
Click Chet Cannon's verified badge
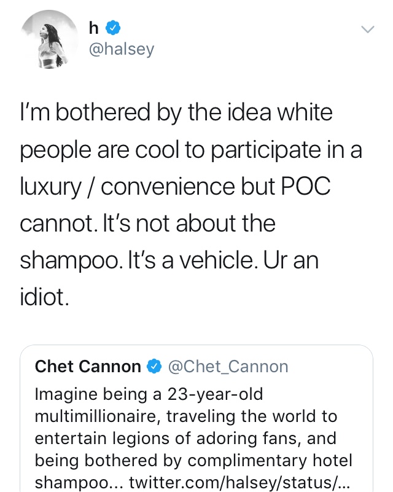click(154, 367)
